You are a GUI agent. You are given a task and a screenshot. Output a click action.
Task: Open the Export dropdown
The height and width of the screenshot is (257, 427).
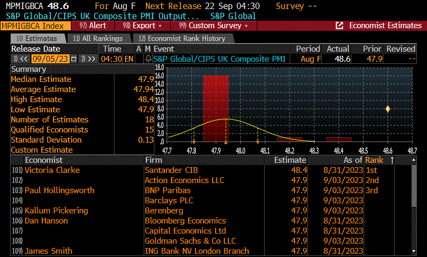[143, 26]
